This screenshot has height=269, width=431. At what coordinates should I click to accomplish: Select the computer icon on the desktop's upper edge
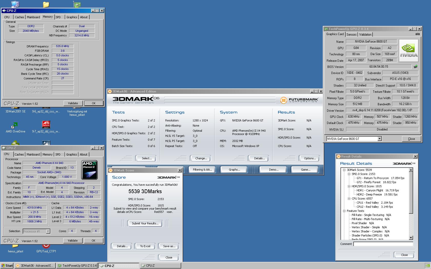(15, 4)
